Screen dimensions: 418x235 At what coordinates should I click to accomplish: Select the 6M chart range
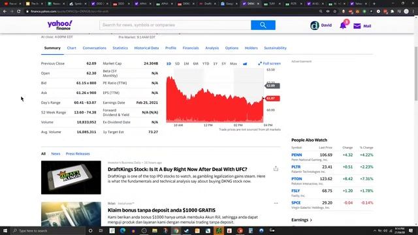click(196, 64)
